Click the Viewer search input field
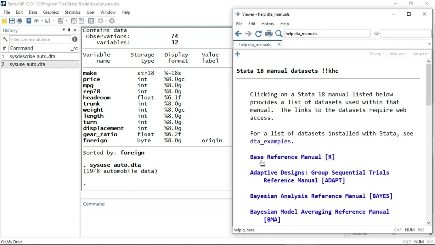 [x=406, y=33]
